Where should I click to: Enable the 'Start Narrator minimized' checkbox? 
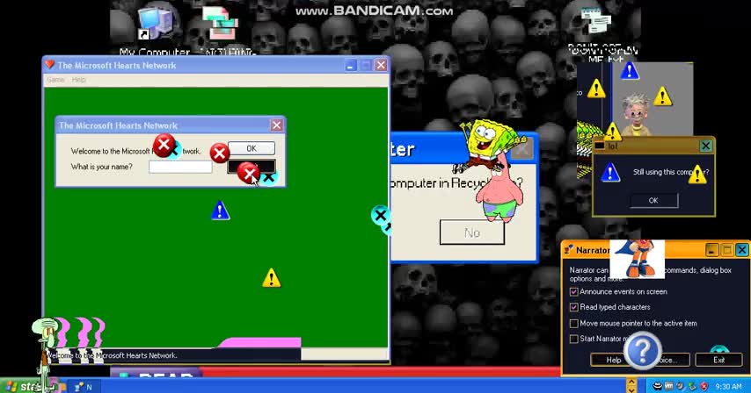[573, 339]
